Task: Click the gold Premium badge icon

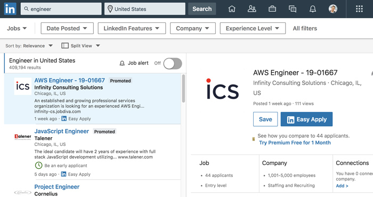Action: (x=254, y=139)
